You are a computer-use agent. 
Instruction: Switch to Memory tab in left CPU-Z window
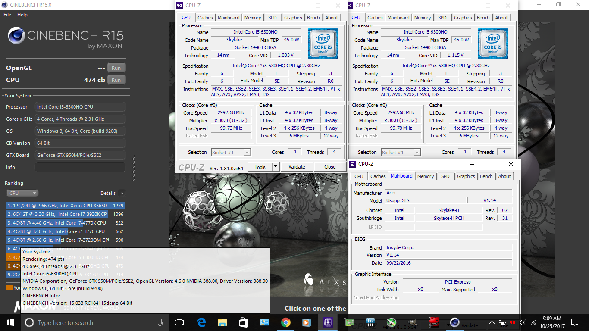tap(253, 18)
